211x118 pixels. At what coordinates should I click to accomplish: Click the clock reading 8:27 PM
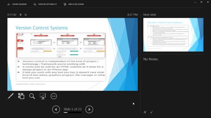133,15
